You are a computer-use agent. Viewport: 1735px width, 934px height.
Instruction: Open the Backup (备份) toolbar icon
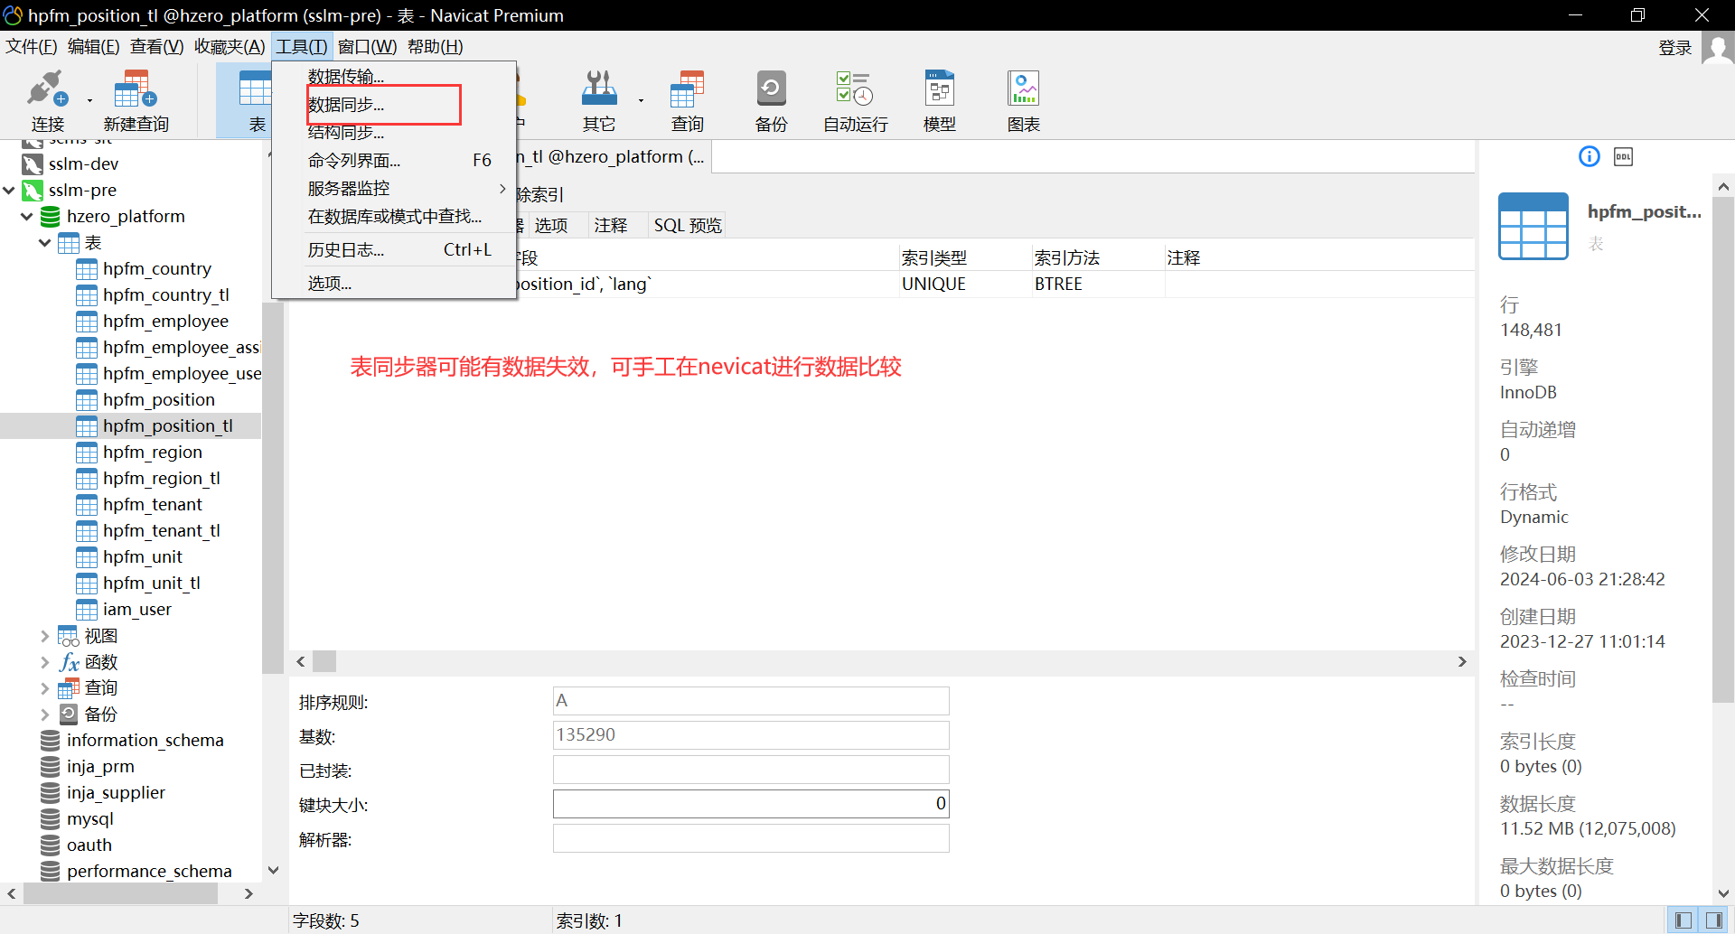click(x=771, y=100)
